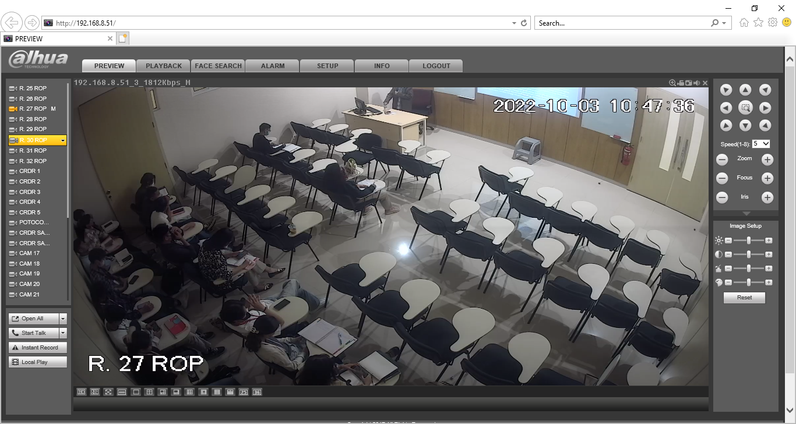The image size is (796, 424).
Task: Move camera down-right with PTZ arrow
Action: (x=765, y=125)
